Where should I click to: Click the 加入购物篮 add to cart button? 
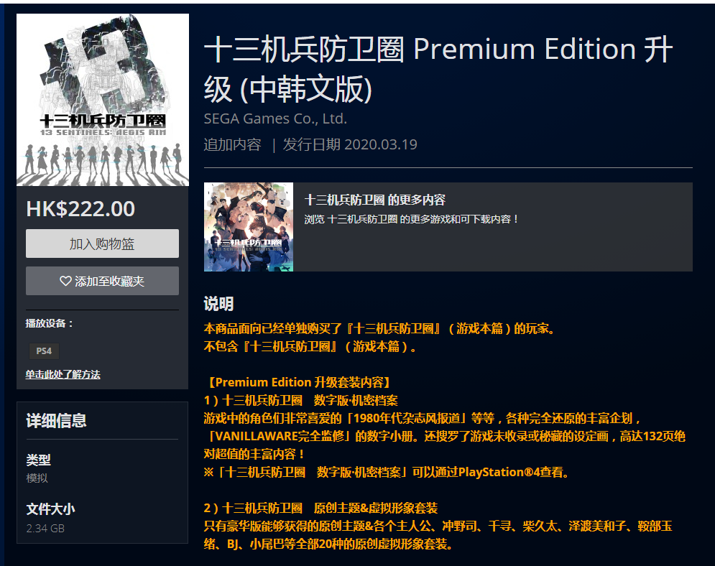click(102, 243)
